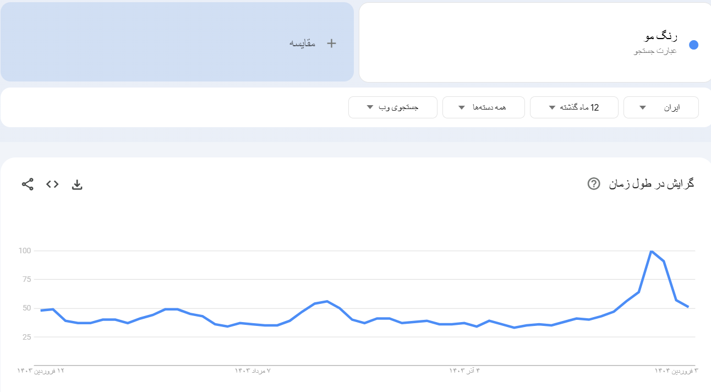Viewport: 711px width, 392px height.
Task: Click the عبارت جستجو subtitle text
Action: pyautogui.click(x=655, y=51)
